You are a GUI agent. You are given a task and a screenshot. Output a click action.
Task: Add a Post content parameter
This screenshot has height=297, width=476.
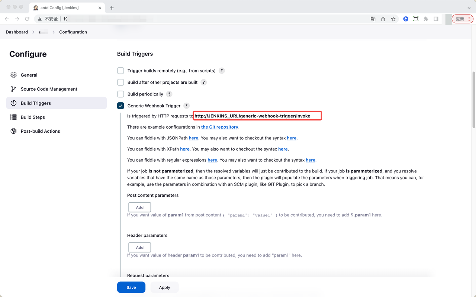pyautogui.click(x=139, y=207)
